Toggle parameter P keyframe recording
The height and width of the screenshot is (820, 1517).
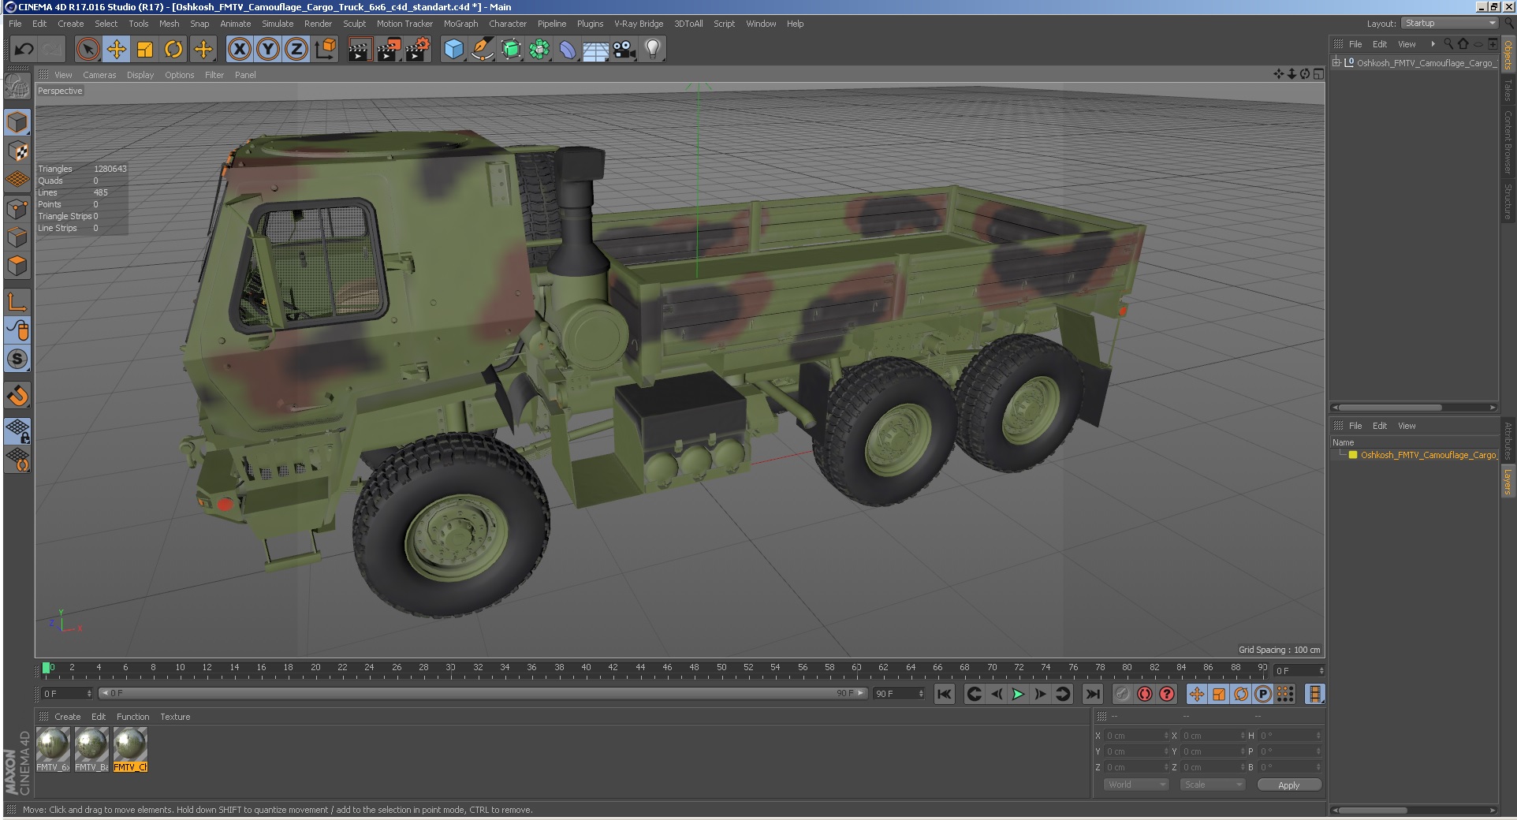click(1263, 694)
